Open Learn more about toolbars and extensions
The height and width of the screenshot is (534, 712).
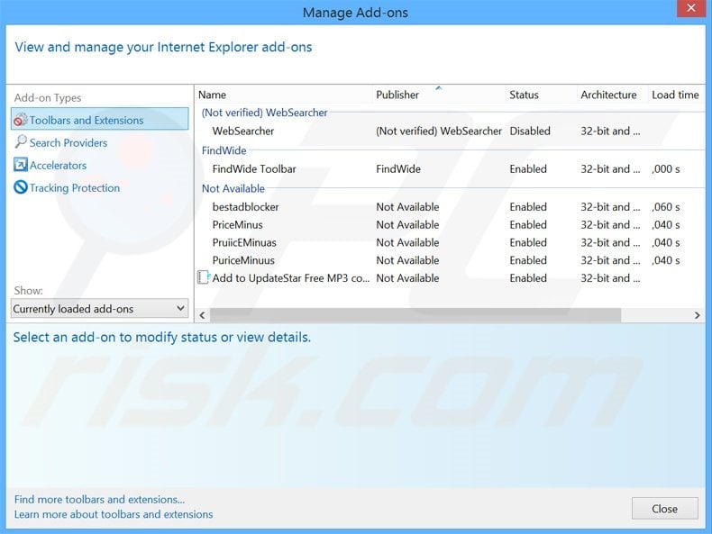pos(114,514)
